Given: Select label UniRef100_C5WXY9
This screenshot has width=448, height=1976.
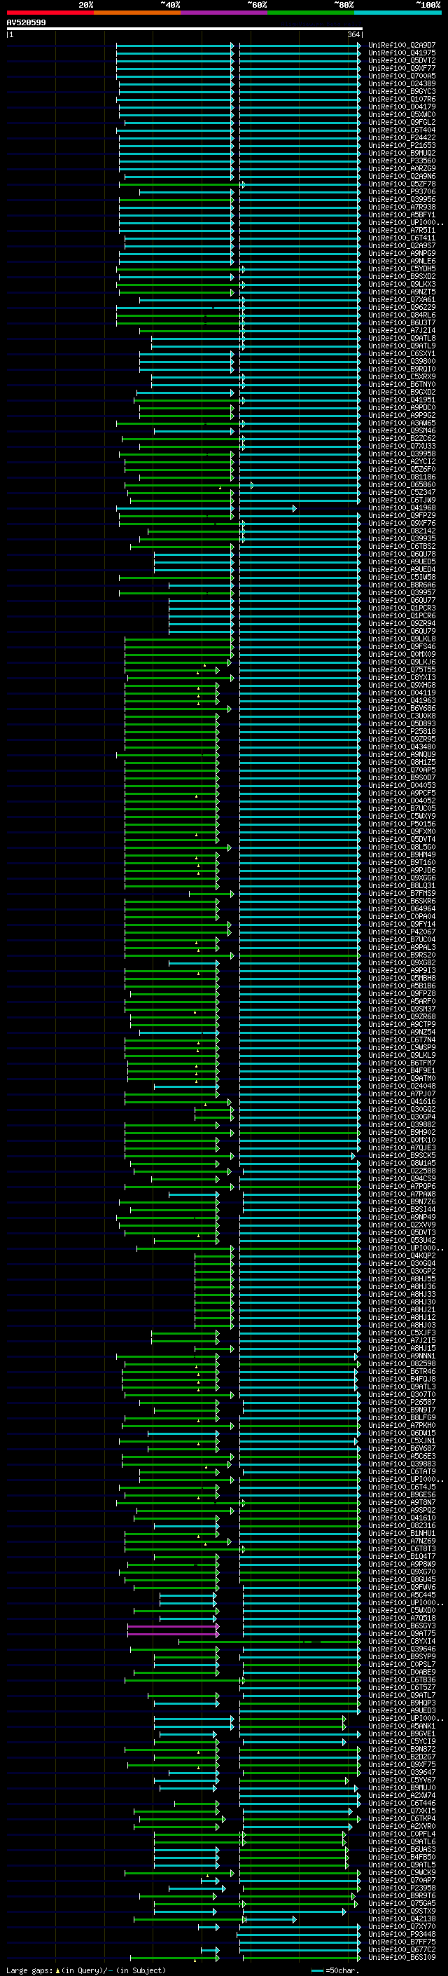Looking at the screenshot, I should click(402, 816).
